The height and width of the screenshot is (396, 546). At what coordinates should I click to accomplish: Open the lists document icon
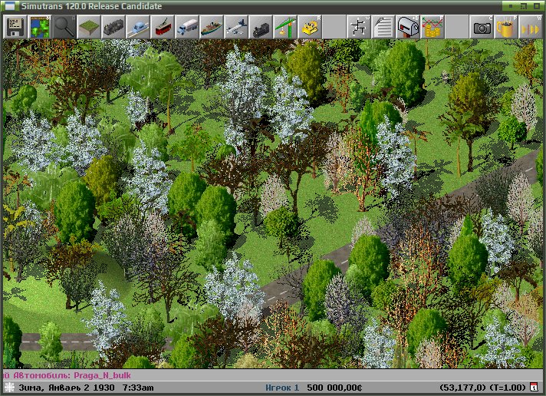383,27
